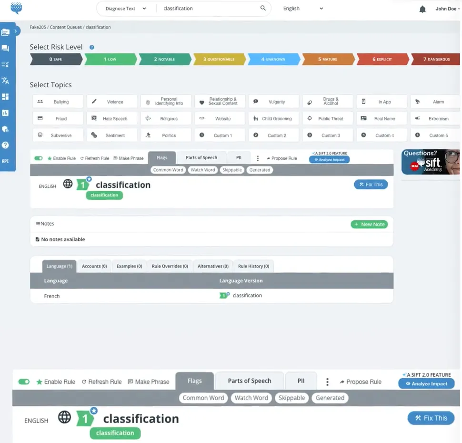
Task: Expand the left sidebar with chevron
Action: (x=16, y=31)
